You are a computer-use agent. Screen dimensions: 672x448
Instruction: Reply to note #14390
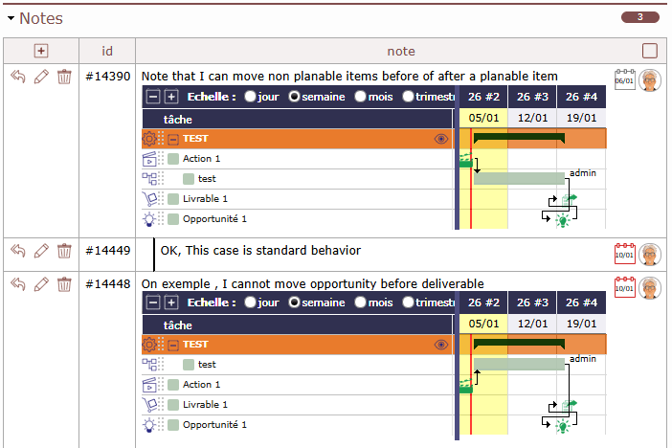17,77
